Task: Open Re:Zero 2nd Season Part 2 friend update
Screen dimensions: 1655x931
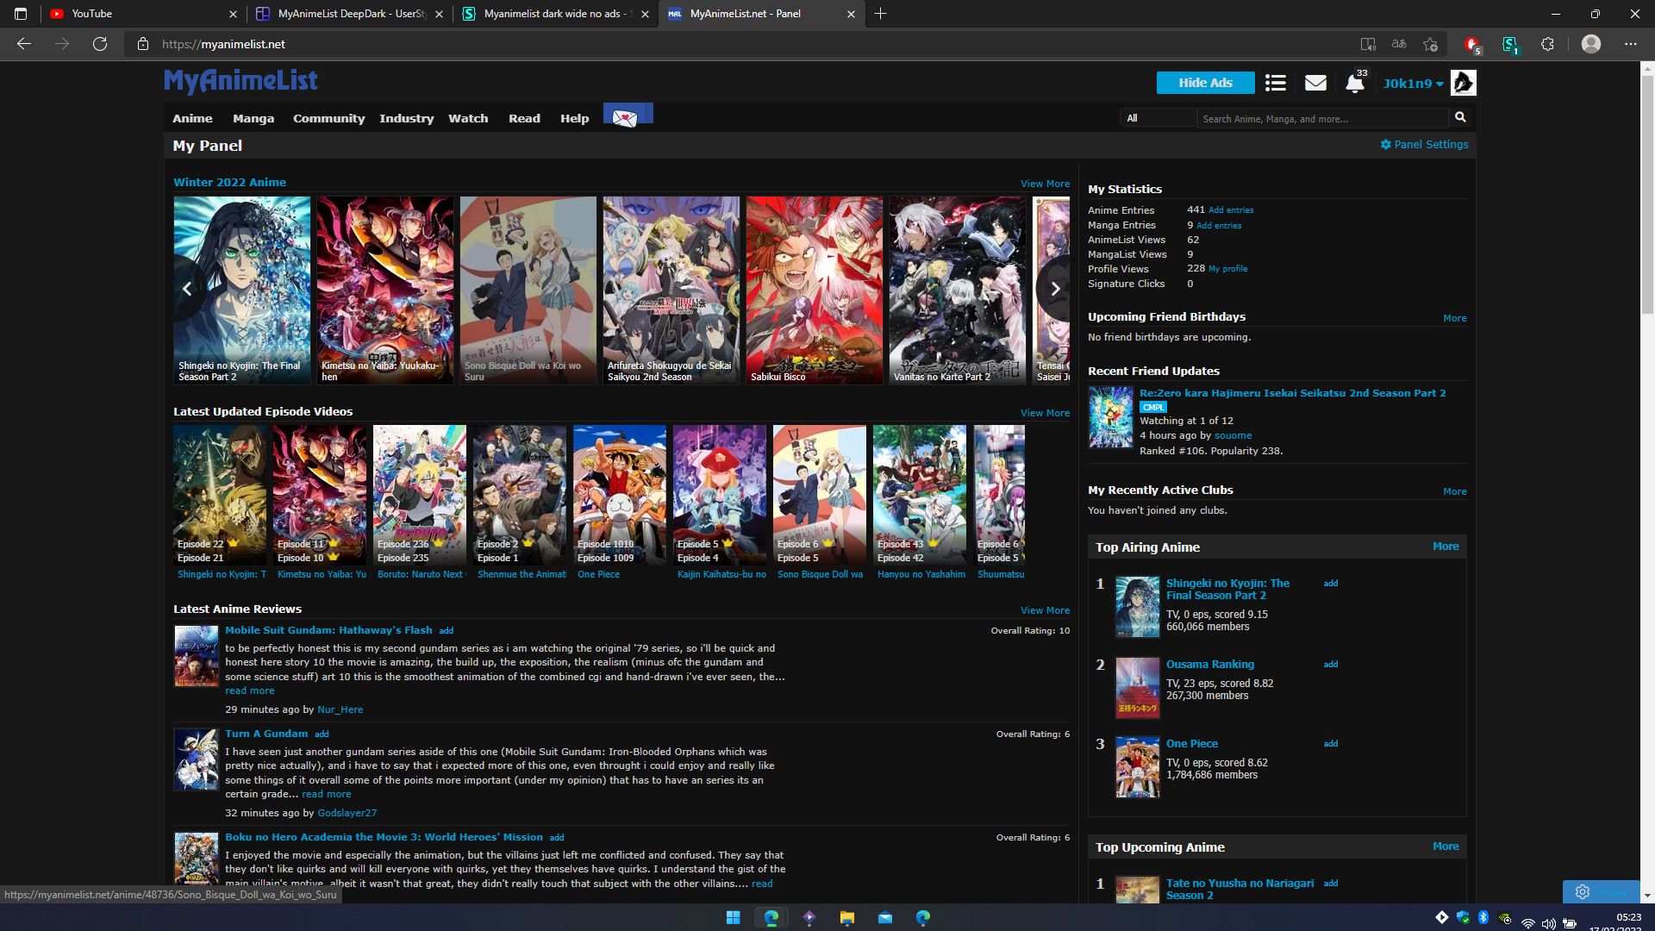Action: point(1292,393)
